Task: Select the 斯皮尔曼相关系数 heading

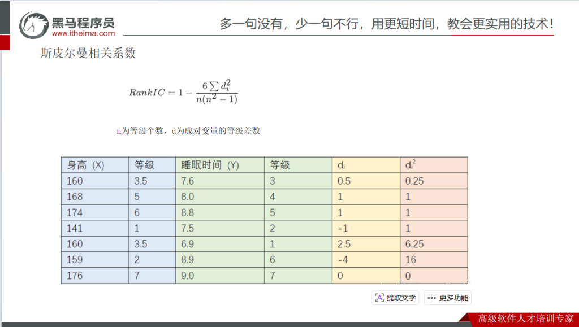Action: 88,54
